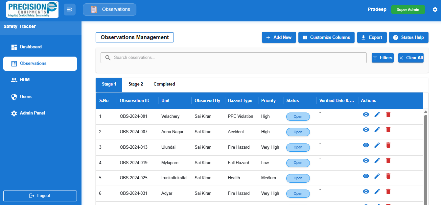Viewport: 441px width, 205px height.
Task: Click the Logout button
Action: [x=40, y=196]
